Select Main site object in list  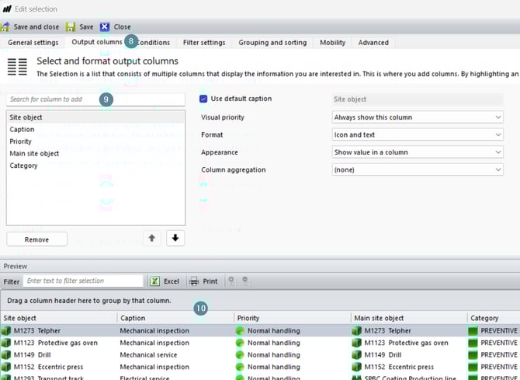pos(95,153)
